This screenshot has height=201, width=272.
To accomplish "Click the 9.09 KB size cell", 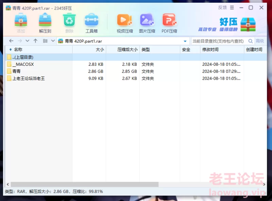I will [x=96, y=78].
